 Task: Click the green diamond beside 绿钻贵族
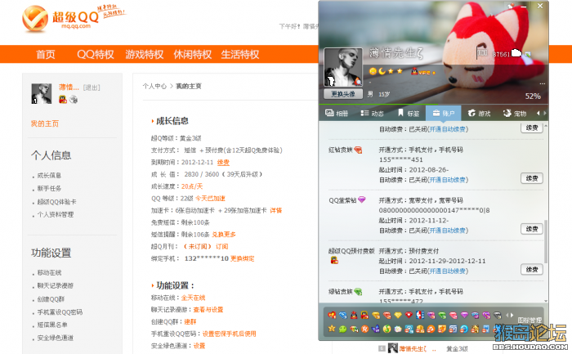[x=358, y=291]
